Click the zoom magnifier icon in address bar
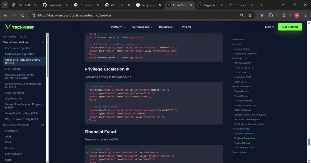 click(x=242, y=15)
